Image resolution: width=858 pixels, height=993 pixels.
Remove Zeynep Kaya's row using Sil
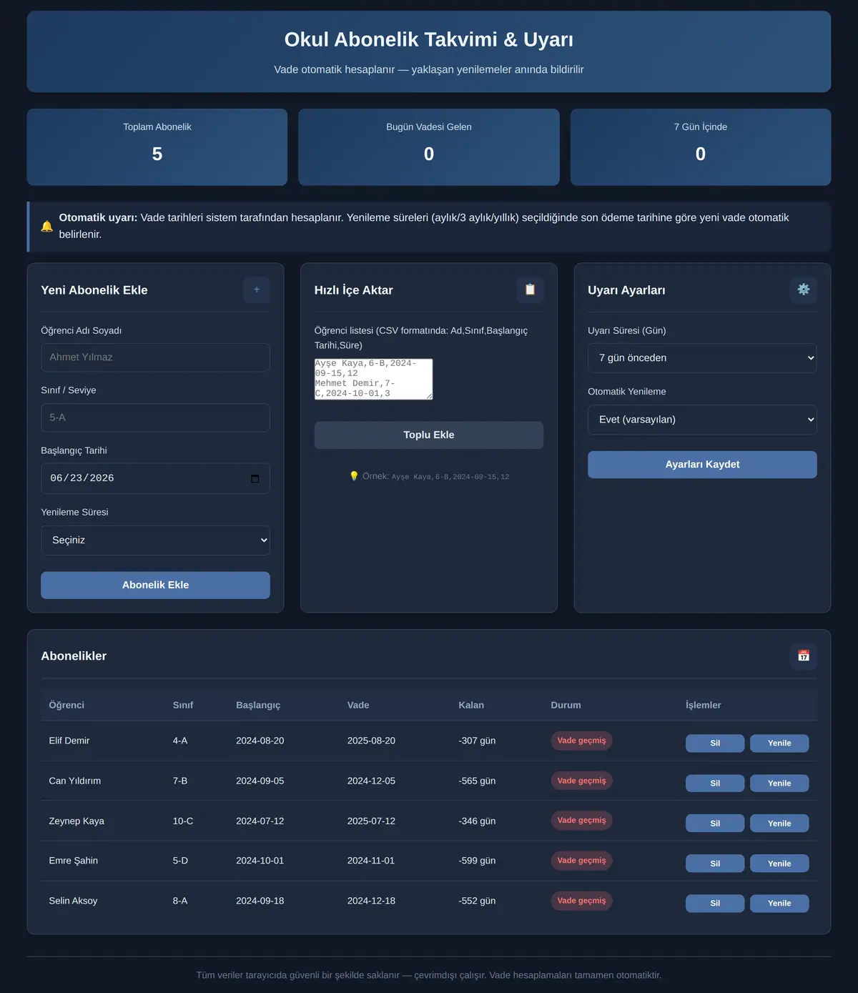(715, 824)
